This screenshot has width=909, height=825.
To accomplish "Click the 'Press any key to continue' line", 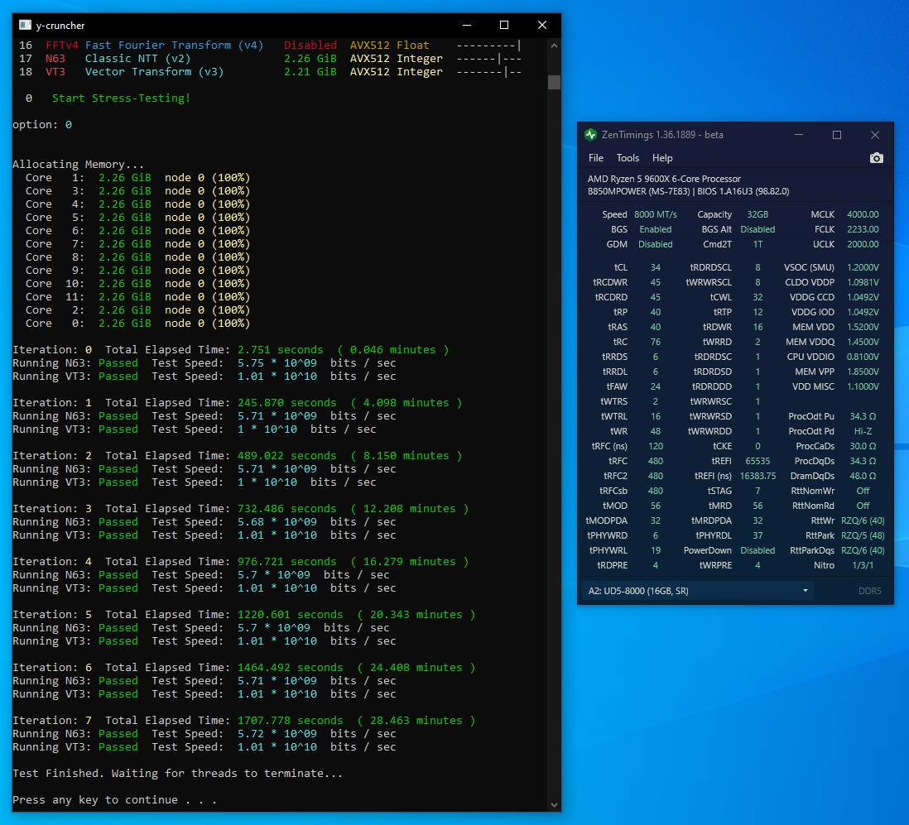I will [x=114, y=800].
